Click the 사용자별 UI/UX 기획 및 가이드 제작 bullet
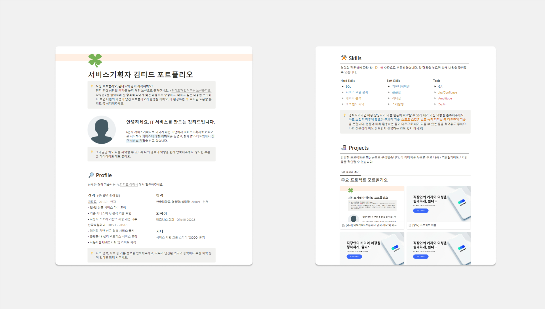 pos(112,242)
